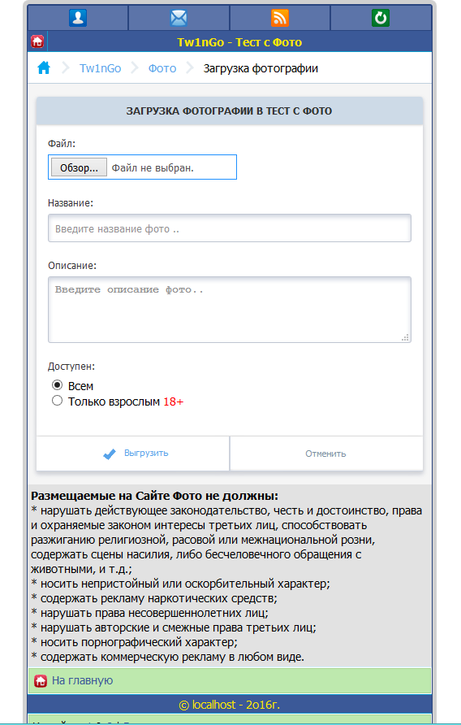Open the user profile icon in top bar
The width and height of the screenshot is (461, 725).
pos(78,18)
